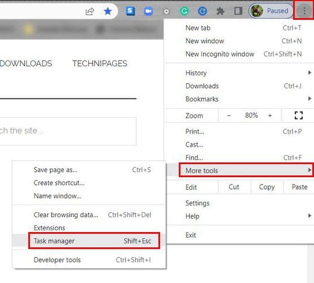This screenshot has width=314, height=283.
Task: Click Cut in the Edit row
Action: pyautogui.click(x=234, y=187)
